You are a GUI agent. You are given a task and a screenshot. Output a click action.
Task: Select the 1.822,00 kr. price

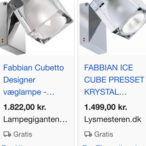[x=25, y=107]
